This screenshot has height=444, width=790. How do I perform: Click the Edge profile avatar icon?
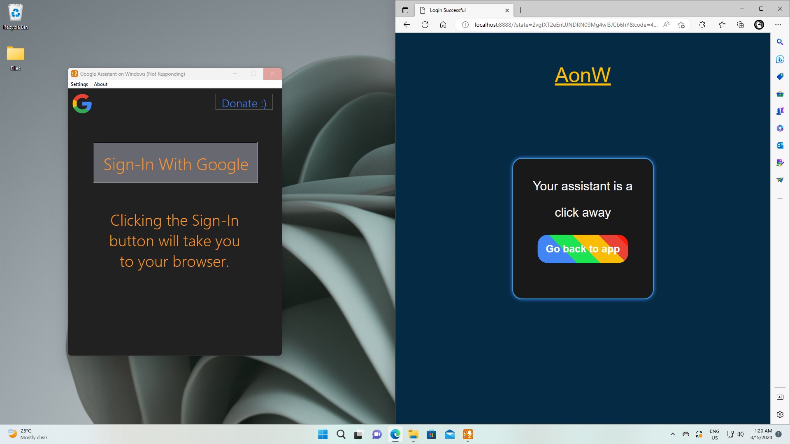tap(759, 25)
